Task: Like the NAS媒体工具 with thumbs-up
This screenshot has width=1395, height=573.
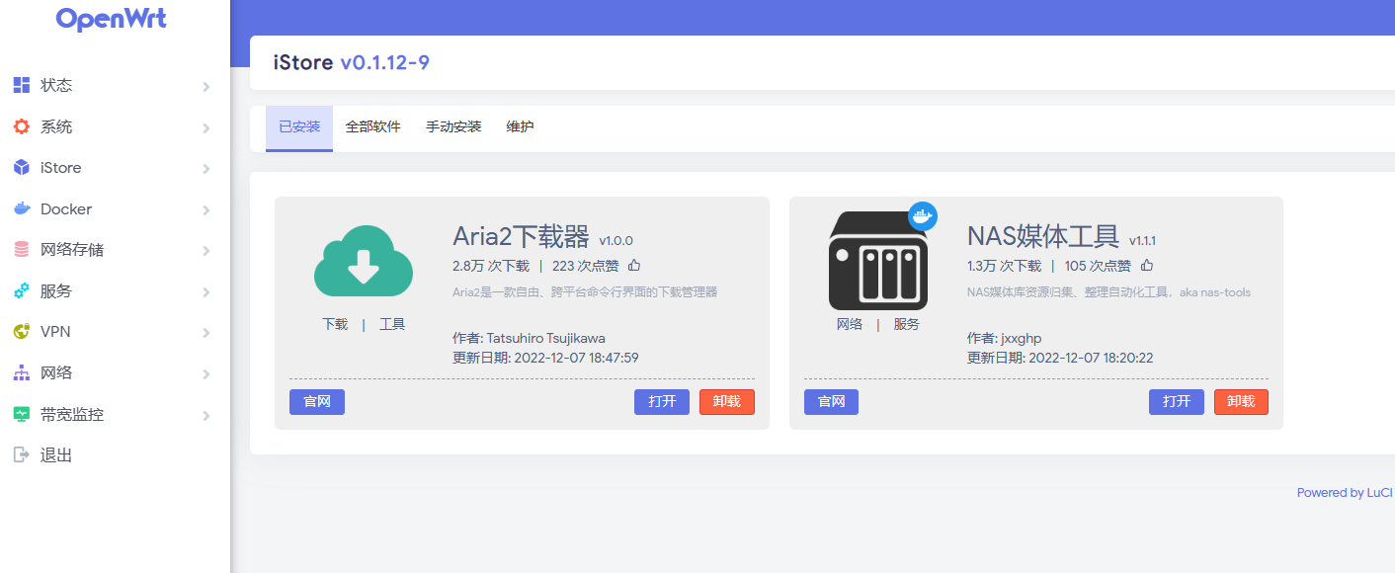Action: 1147,266
